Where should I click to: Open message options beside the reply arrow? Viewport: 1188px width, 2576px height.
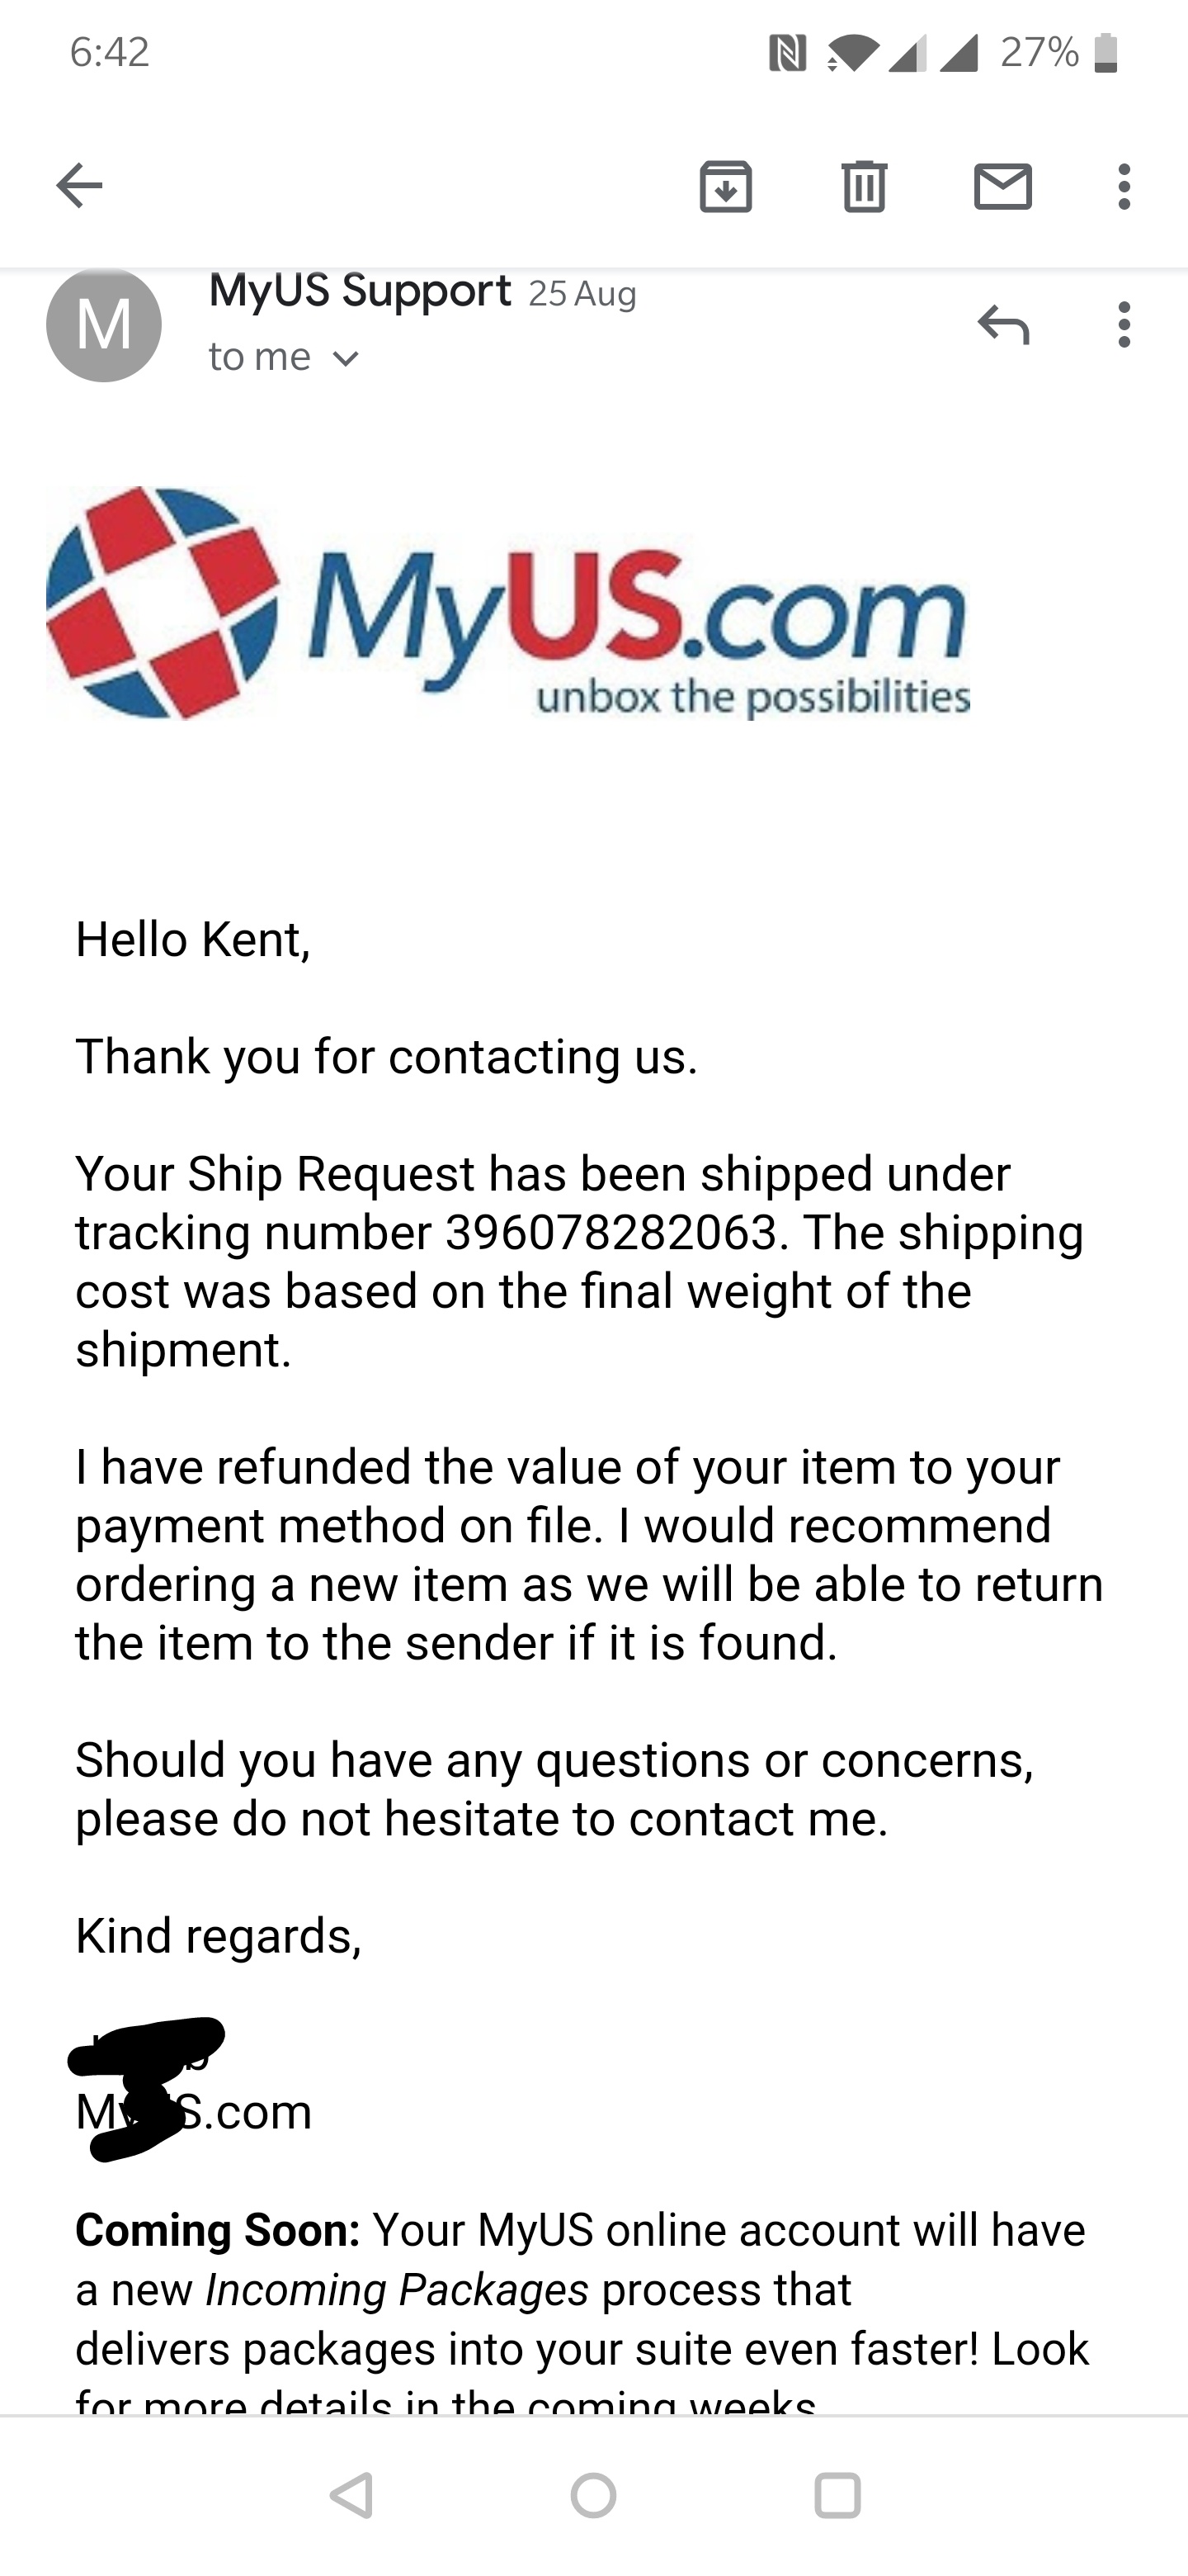click(1124, 324)
